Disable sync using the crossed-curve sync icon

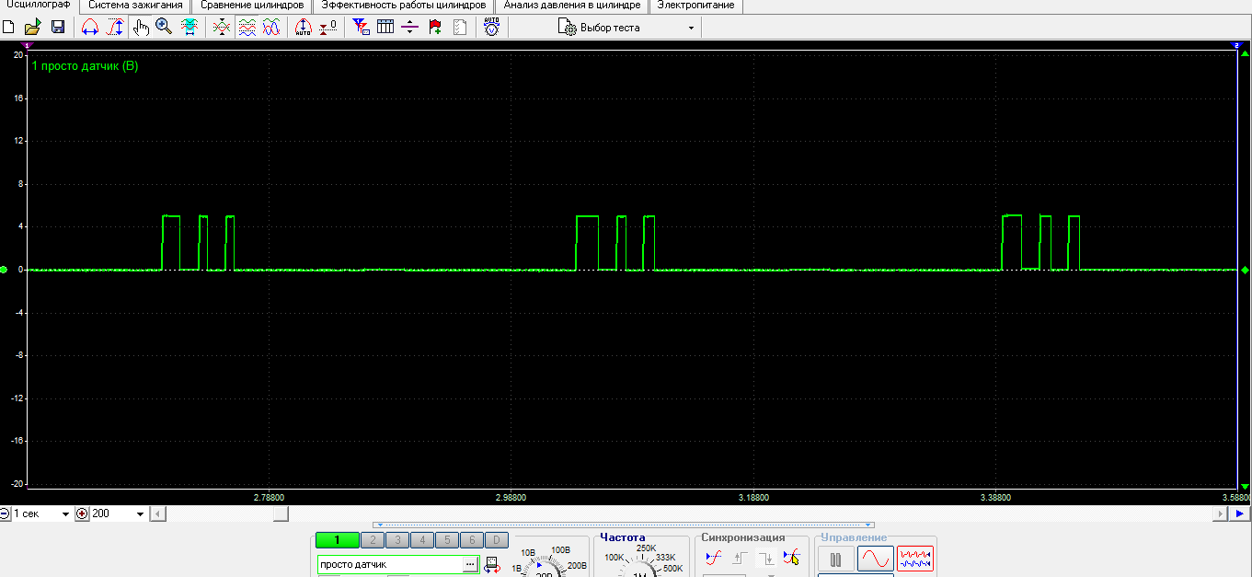click(x=713, y=558)
